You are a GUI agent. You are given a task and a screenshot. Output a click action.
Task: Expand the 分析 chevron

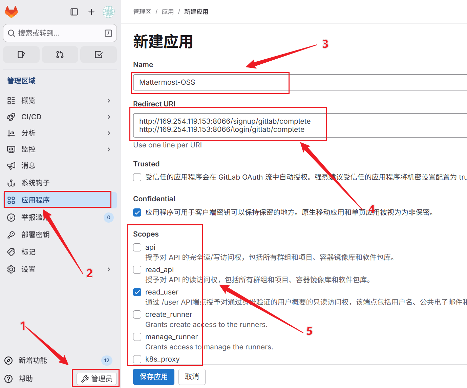tap(109, 133)
